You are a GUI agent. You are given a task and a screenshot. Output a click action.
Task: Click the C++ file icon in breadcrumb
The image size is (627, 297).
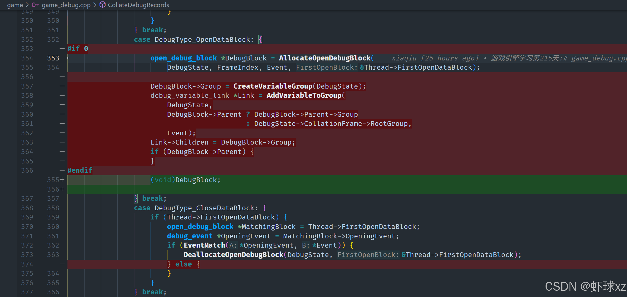pos(35,5)
